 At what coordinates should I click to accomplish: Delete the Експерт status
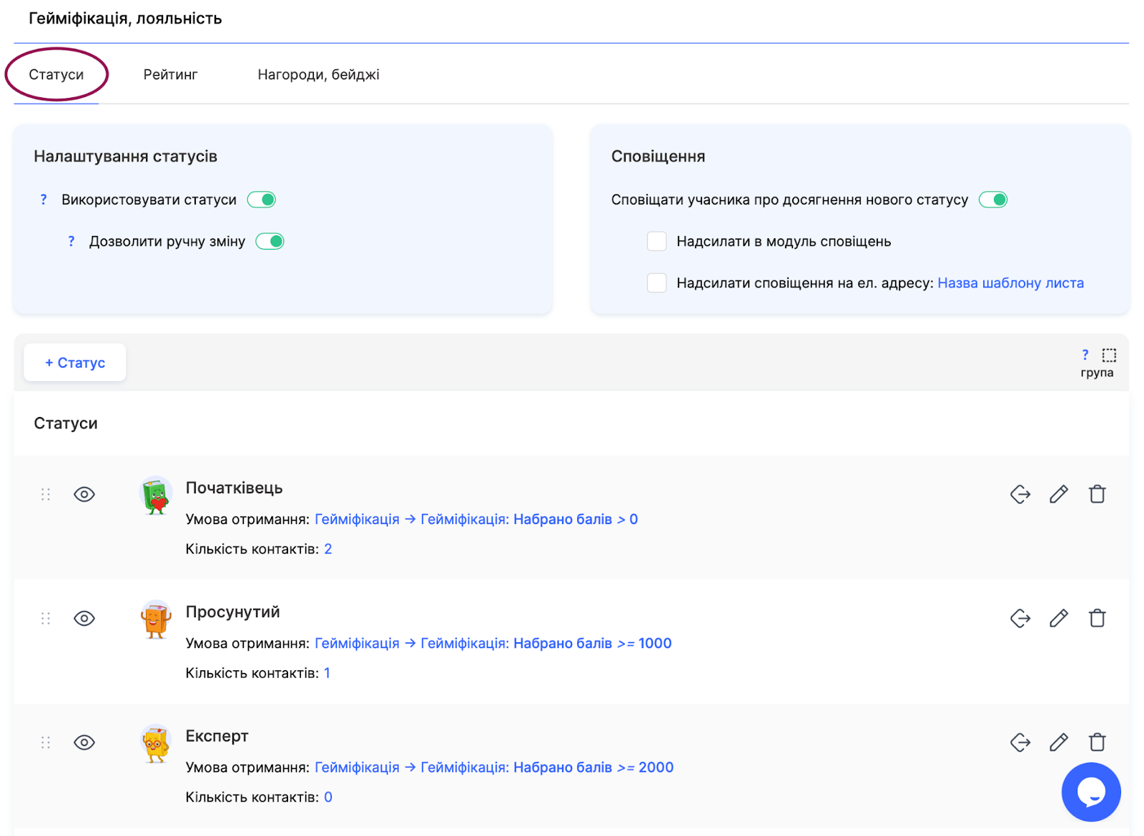1097,742
